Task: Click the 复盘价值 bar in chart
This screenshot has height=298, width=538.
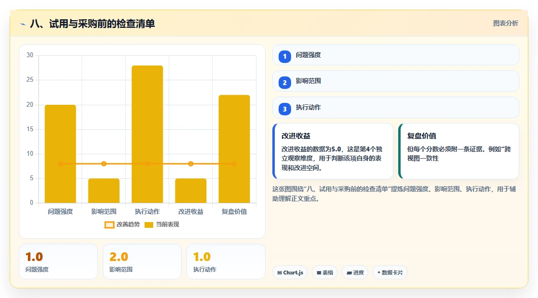Action: [x=234, y=149]
